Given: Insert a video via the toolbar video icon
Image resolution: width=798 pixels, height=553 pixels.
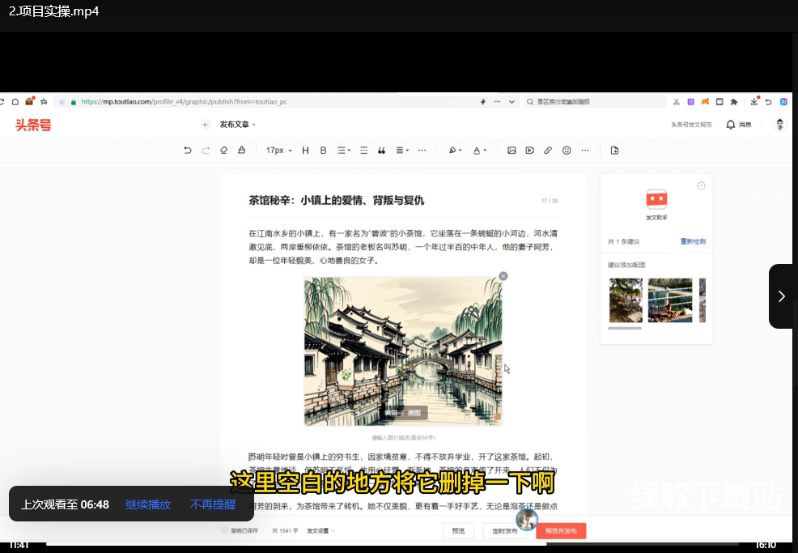Looking at the screenshot, I should point(529,151).
